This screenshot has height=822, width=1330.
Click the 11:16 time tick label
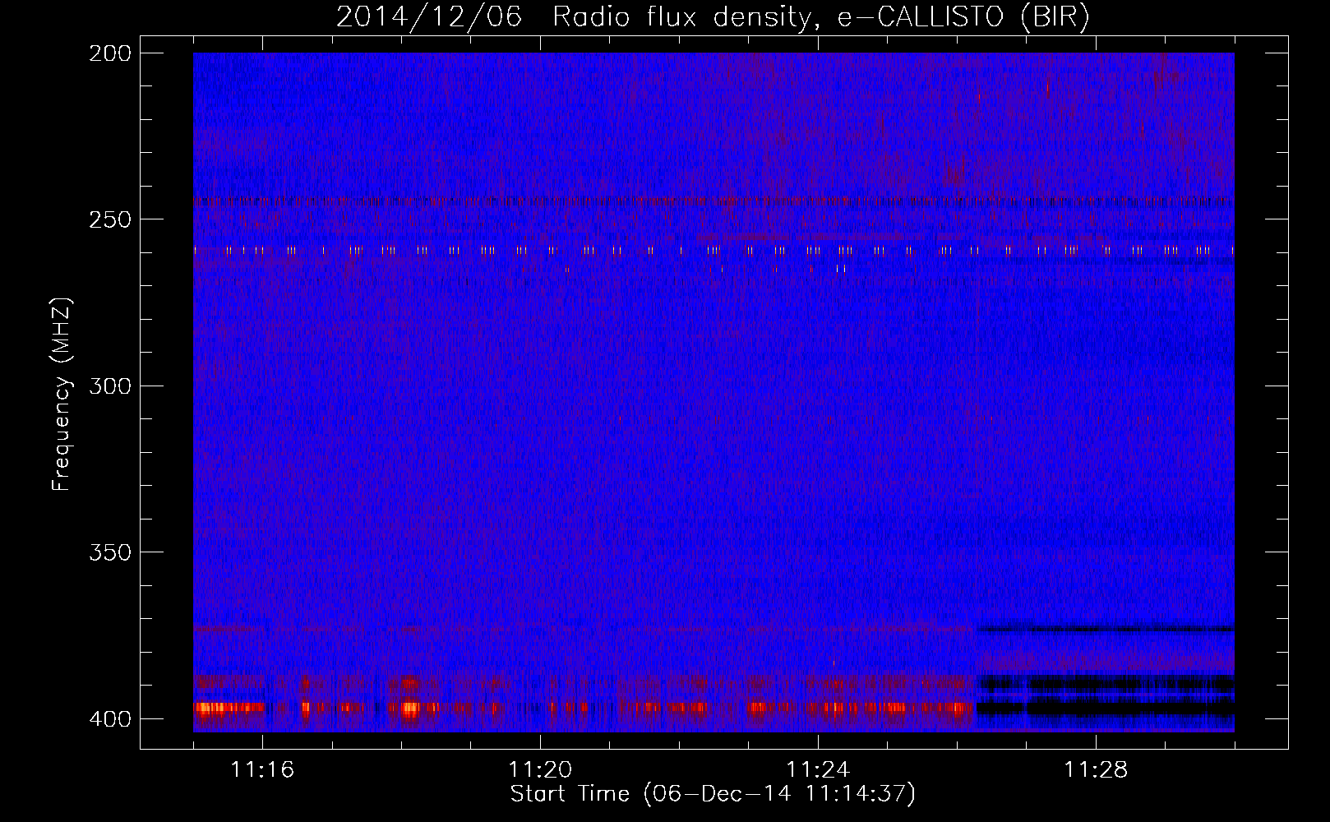[x=262, y=769]
